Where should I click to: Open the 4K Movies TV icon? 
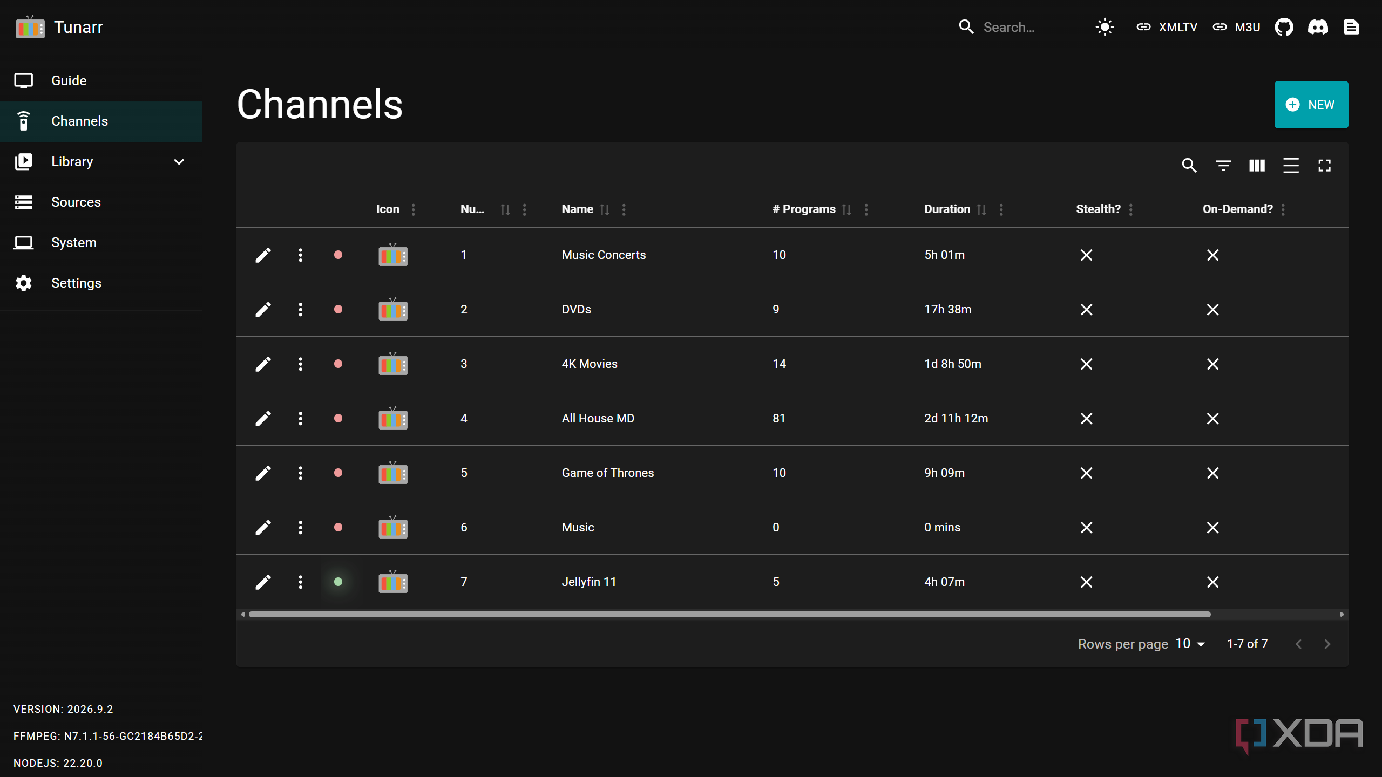[x=392, y=364]
